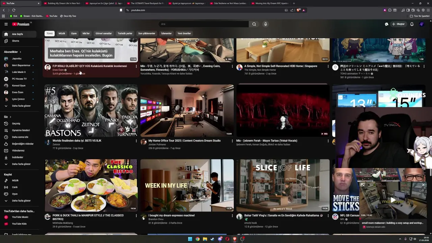The width and height of the screenshot is (432, 243).
Task: Select the Tümü filter chip
Action: click(50, 33)
